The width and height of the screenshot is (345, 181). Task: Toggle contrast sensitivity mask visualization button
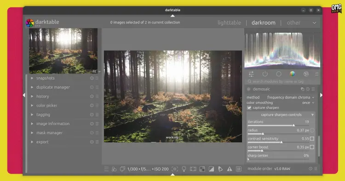312,139
